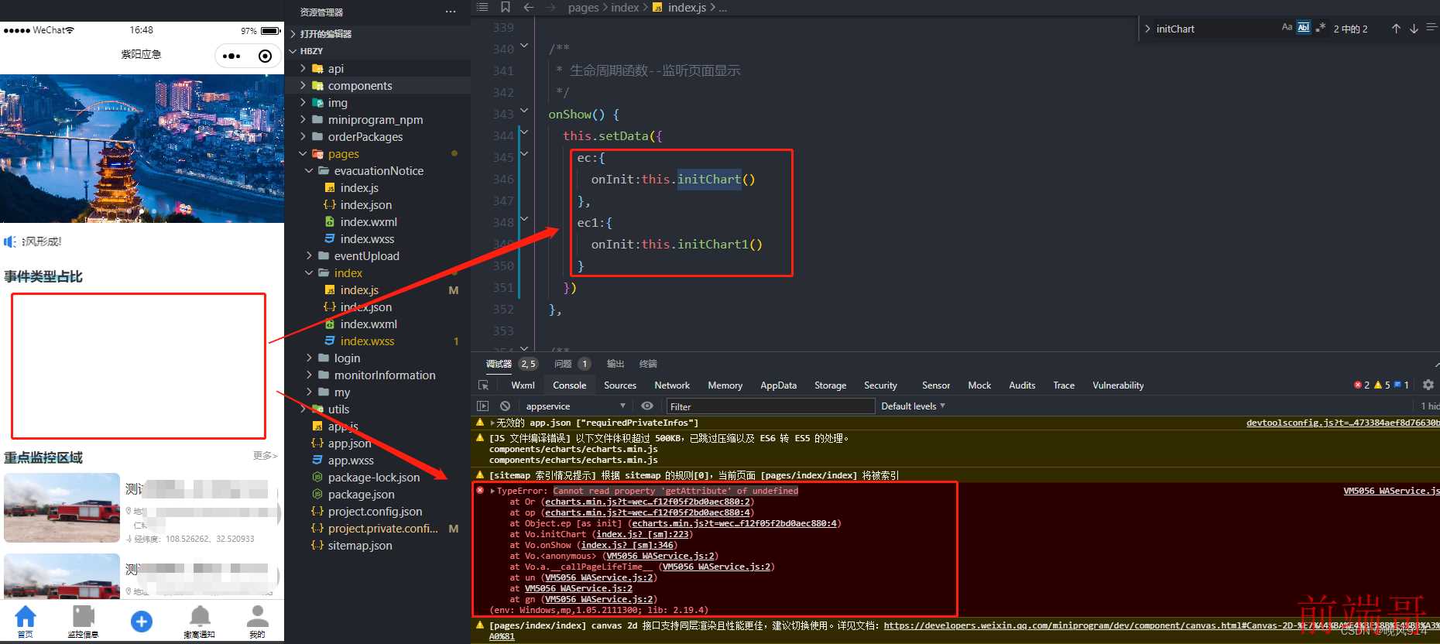
Task: Collapse the evacuationNotice folder
Action: pos(309,170)
